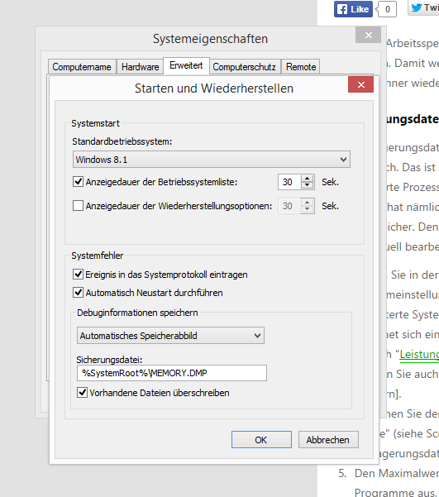
Task: Click the disabled Wiederherstellungsoptionen seconds field
Action: (289, 206)
